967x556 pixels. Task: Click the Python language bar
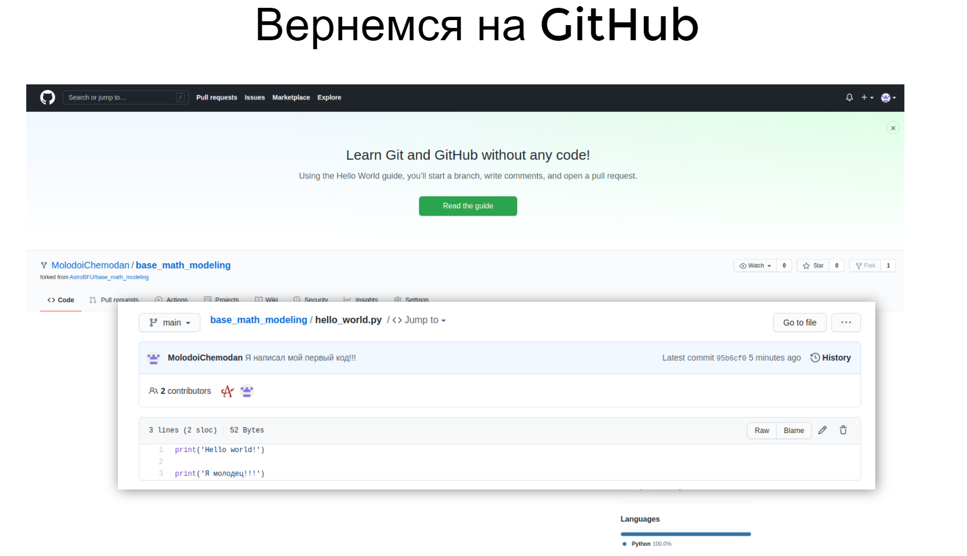pos(686,534)
